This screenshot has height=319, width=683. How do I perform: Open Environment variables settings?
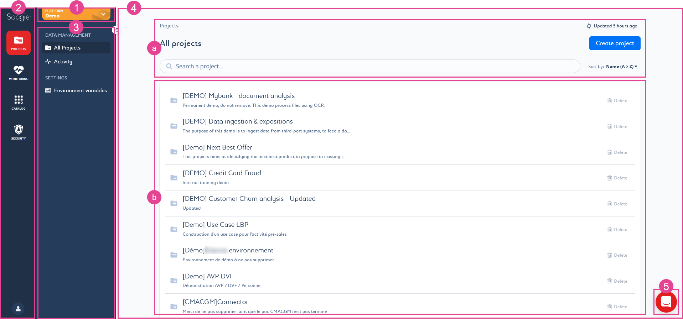[76, 90]
